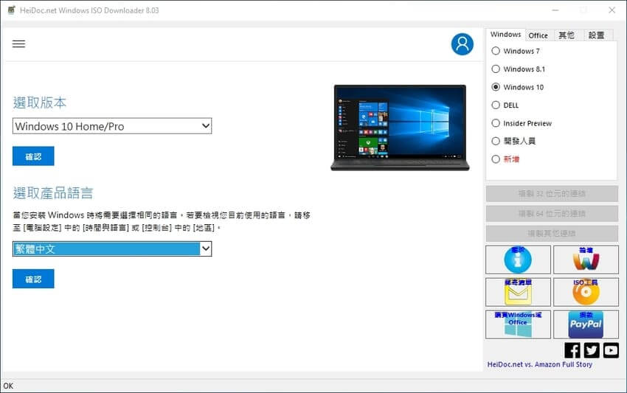Expand the 繁體中文 language dropdown

[112, 248]
